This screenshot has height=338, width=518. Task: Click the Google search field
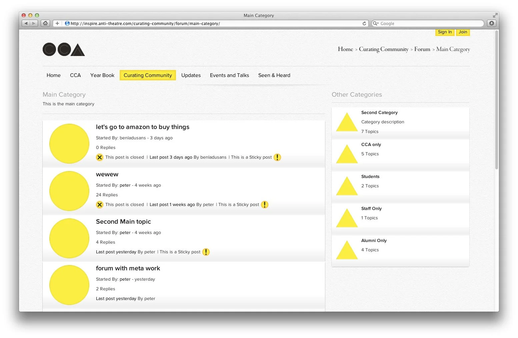pos(428,23)
